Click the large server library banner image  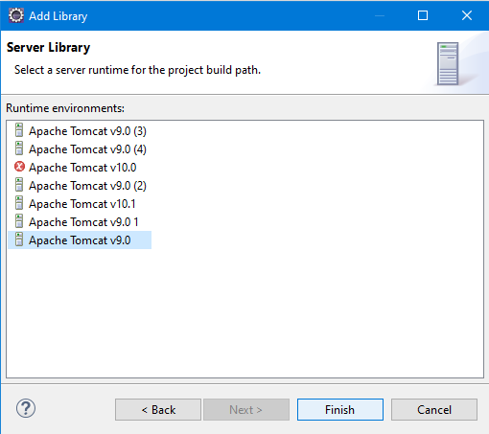point(448,63)
